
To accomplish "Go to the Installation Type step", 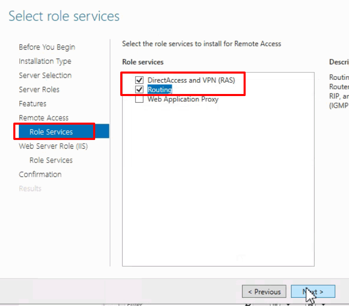I will coord(45,61).
